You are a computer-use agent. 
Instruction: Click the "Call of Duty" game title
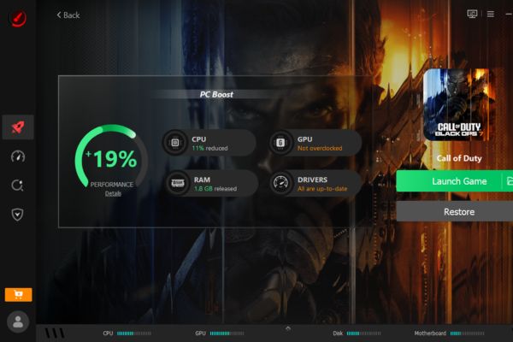[x=459, y=158]
